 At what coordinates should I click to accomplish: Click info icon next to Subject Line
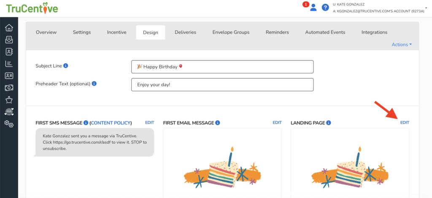tap(66, 66)
